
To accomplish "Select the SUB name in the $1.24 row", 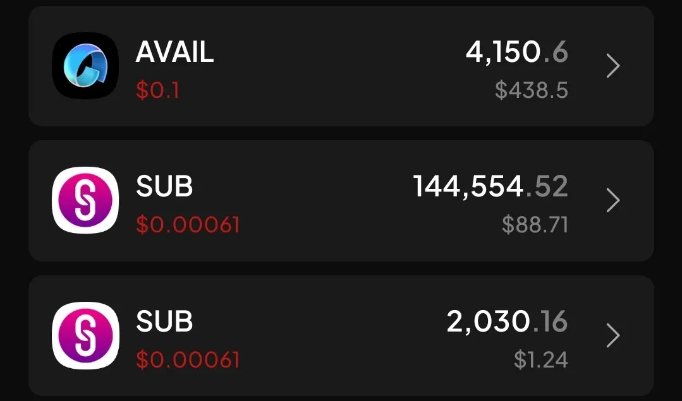I will pyautogui.click(x=164, y=322).
